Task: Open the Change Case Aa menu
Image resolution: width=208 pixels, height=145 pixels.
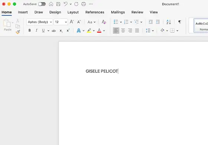Action: click(91, 22)
